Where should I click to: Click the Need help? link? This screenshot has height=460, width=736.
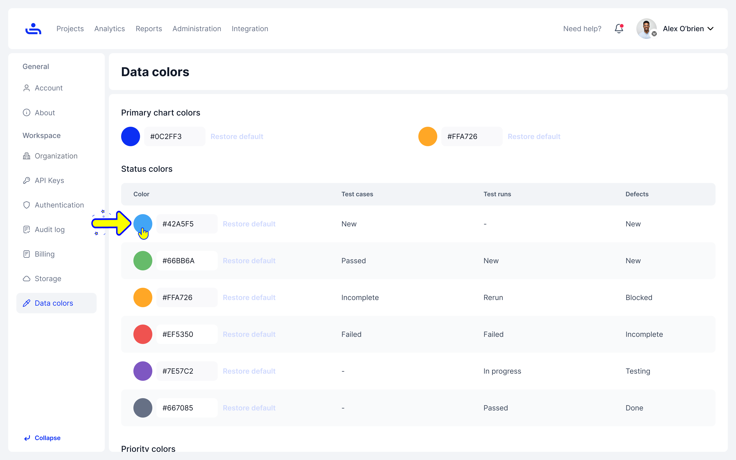582,29
